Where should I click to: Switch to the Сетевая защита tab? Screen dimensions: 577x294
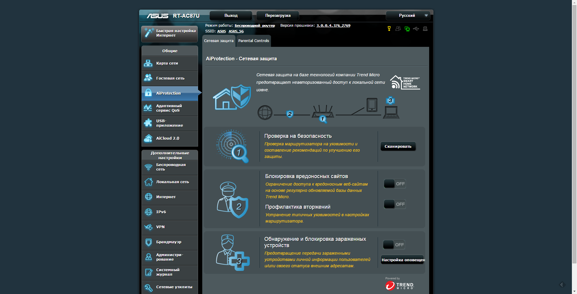pyautogui.click(x=219, y=41)
